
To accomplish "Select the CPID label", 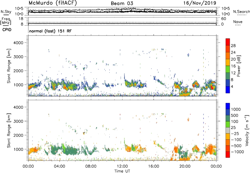I will point(7,30).
